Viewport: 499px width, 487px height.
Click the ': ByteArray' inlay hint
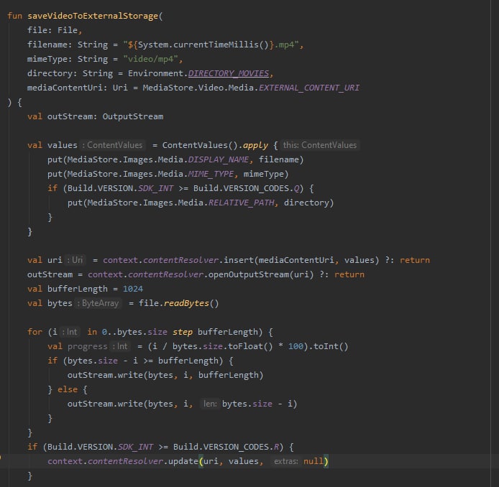(x=99, y=303)
